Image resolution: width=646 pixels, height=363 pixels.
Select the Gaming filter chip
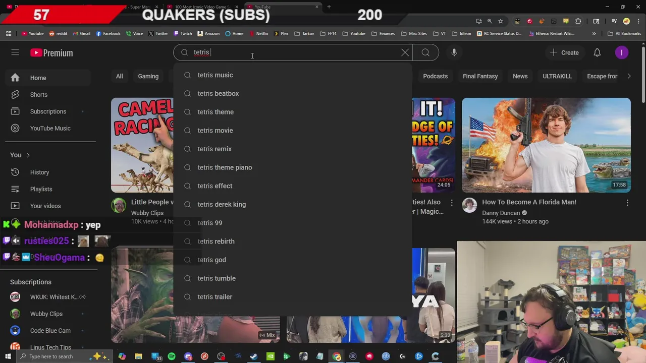pos(148,76)
